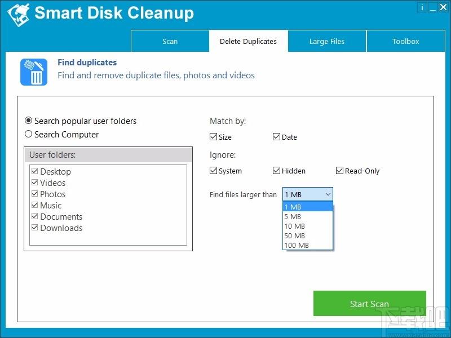The width and height of the screenshot is (451, 338).
Task: Start the duplicate scan
Action: [370, 304]
